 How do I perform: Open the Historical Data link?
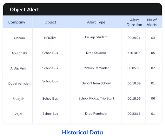pyautogui.click(x=82, y=133)
